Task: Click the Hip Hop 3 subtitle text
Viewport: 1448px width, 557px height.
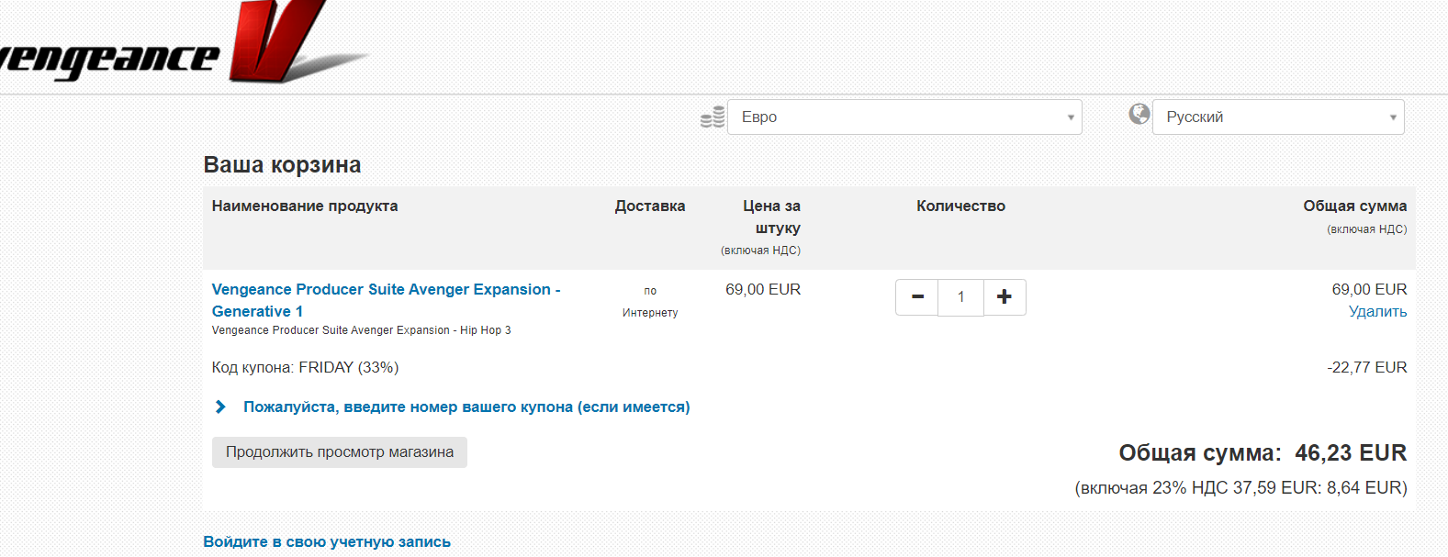Action: point(362,330)
